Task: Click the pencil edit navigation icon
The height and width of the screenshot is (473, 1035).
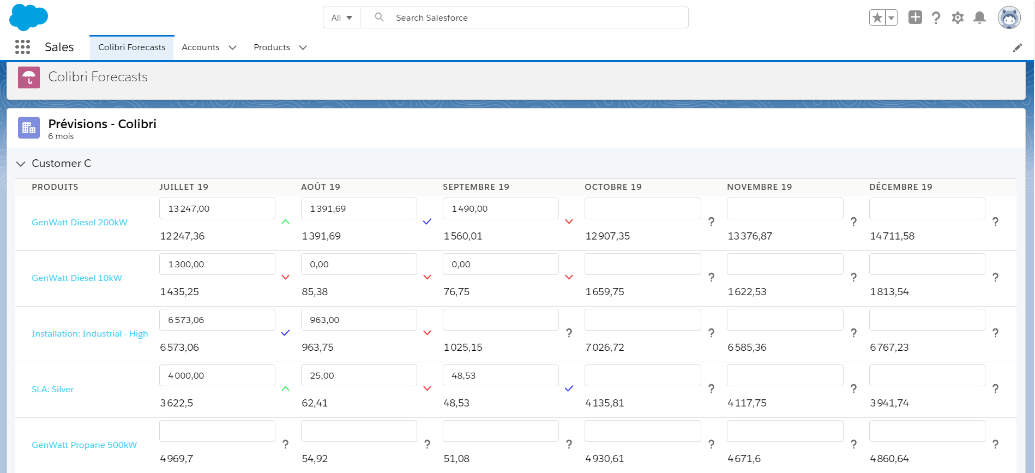Action: point(1017,48)
